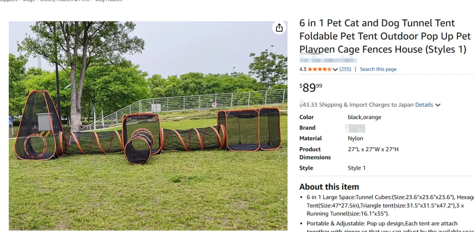The image size is (474, 232).
Task: Click the 4.3 rating number
Action: pyautogui.click(x=303, y=69)
